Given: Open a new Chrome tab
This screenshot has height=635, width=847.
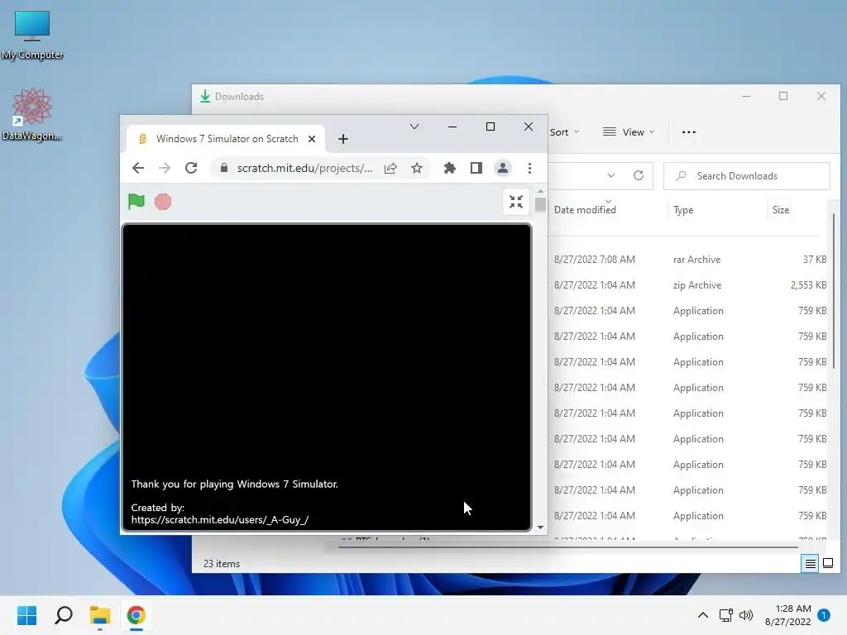Looking at the screenshot, I should 343,139.
